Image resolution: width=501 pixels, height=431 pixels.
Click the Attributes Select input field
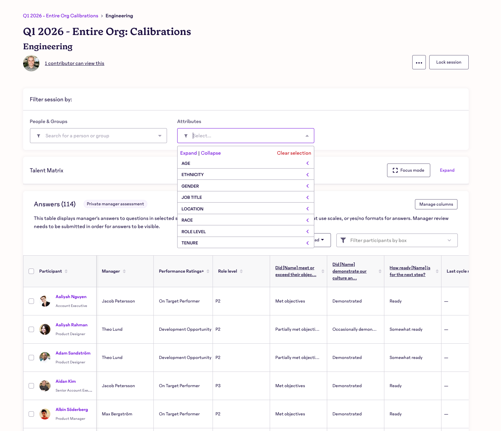245,136
